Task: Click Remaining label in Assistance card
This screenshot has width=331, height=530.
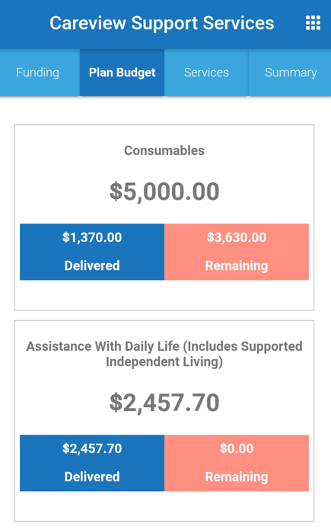Action: [x=237, y=477]
